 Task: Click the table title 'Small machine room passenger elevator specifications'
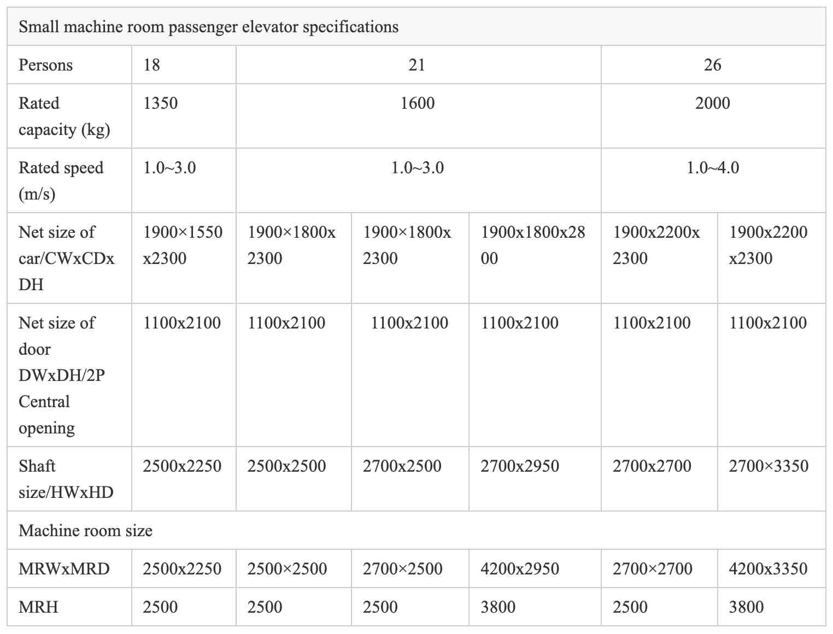pyautogui.click(x=208, y=26)
